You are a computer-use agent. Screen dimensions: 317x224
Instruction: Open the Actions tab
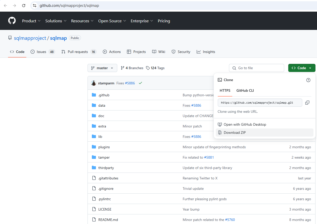(112, 52)
